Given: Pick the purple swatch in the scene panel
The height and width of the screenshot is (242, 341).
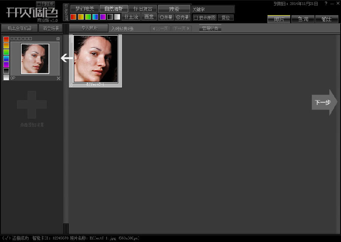Looking at the screenshot, I should (6, 65).
